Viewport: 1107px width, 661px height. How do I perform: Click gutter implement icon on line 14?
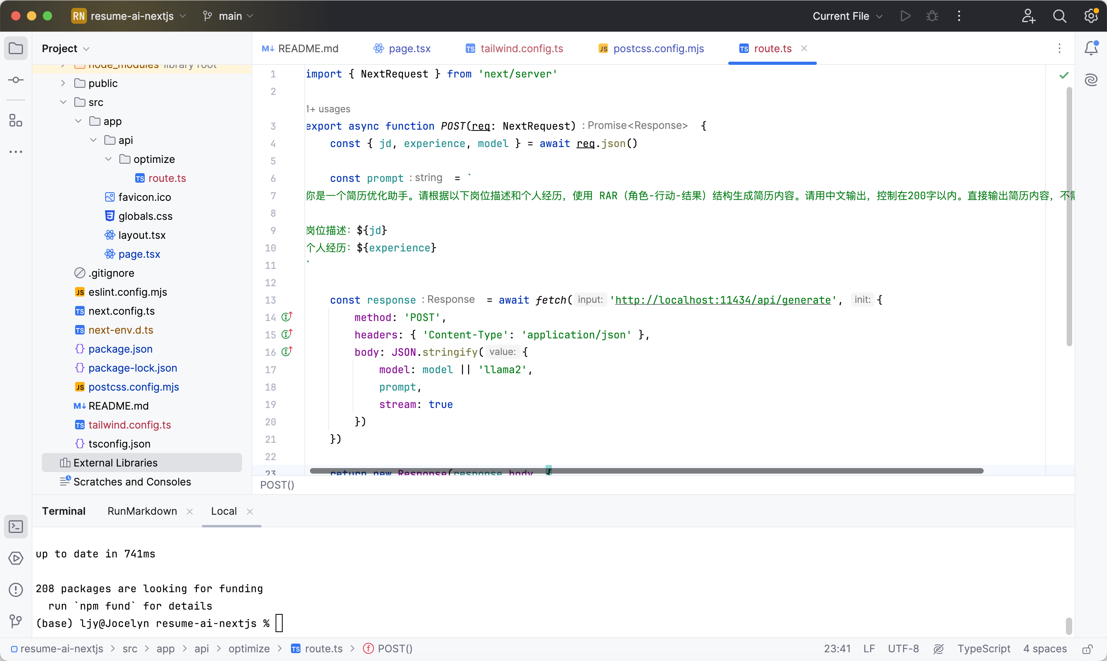(287, 317)
